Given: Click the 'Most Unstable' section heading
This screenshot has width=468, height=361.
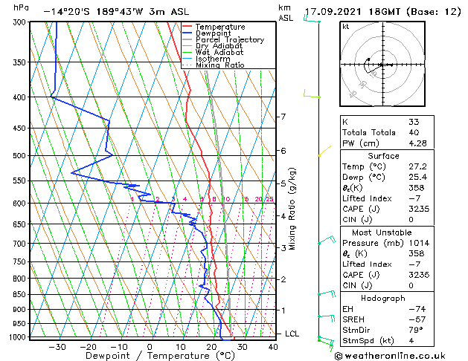Looking at the screenshot, I should click(x=382, y=232).
